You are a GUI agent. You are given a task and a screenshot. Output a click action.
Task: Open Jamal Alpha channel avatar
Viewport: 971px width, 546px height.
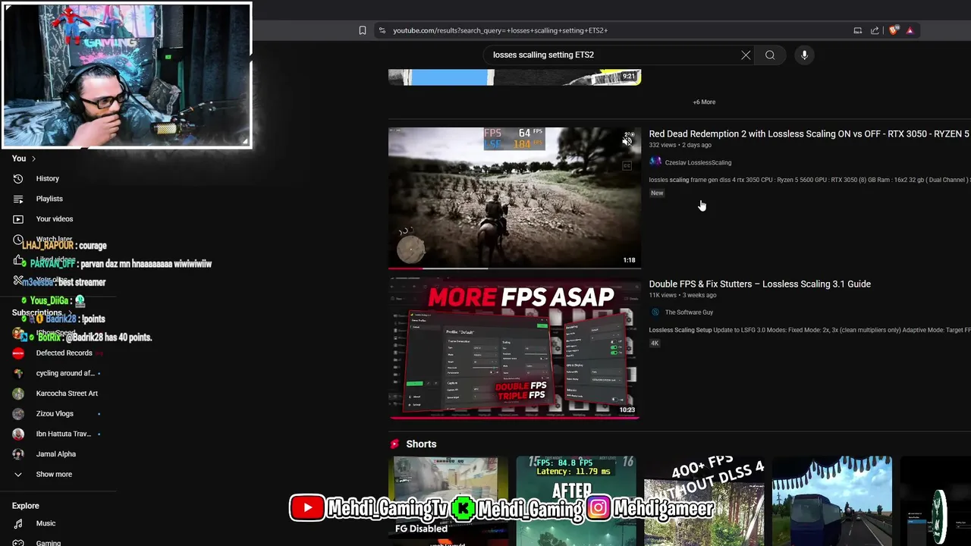(18, 454)
